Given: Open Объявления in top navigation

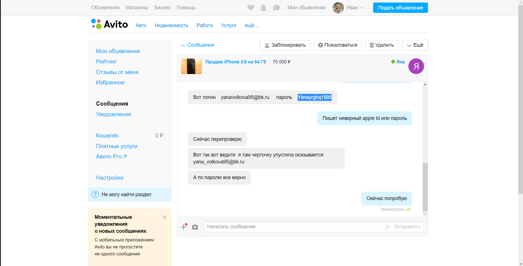Looking at the screenshot, I should [x=105, y=8].
